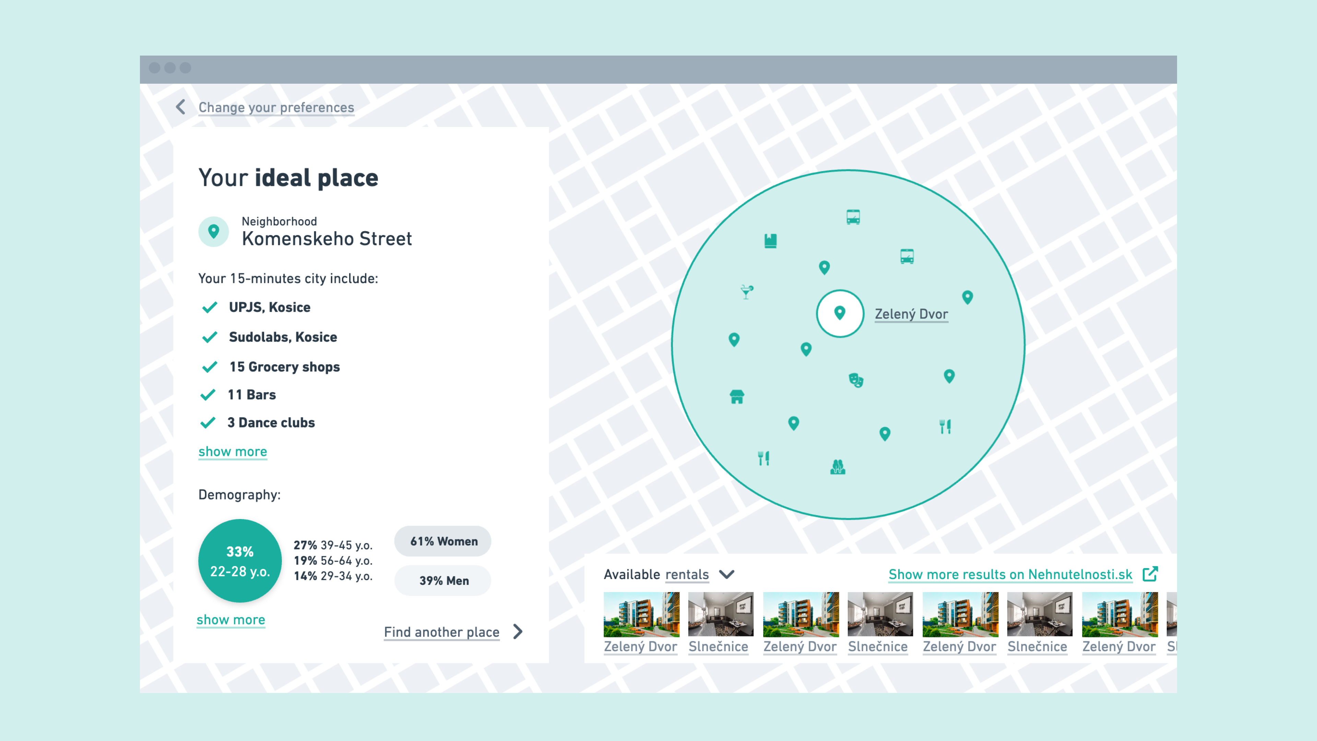Toggle the 3 Dance clubs checkmark
The height and width of the screenshot is (741, 1317).
coord(207,423)
